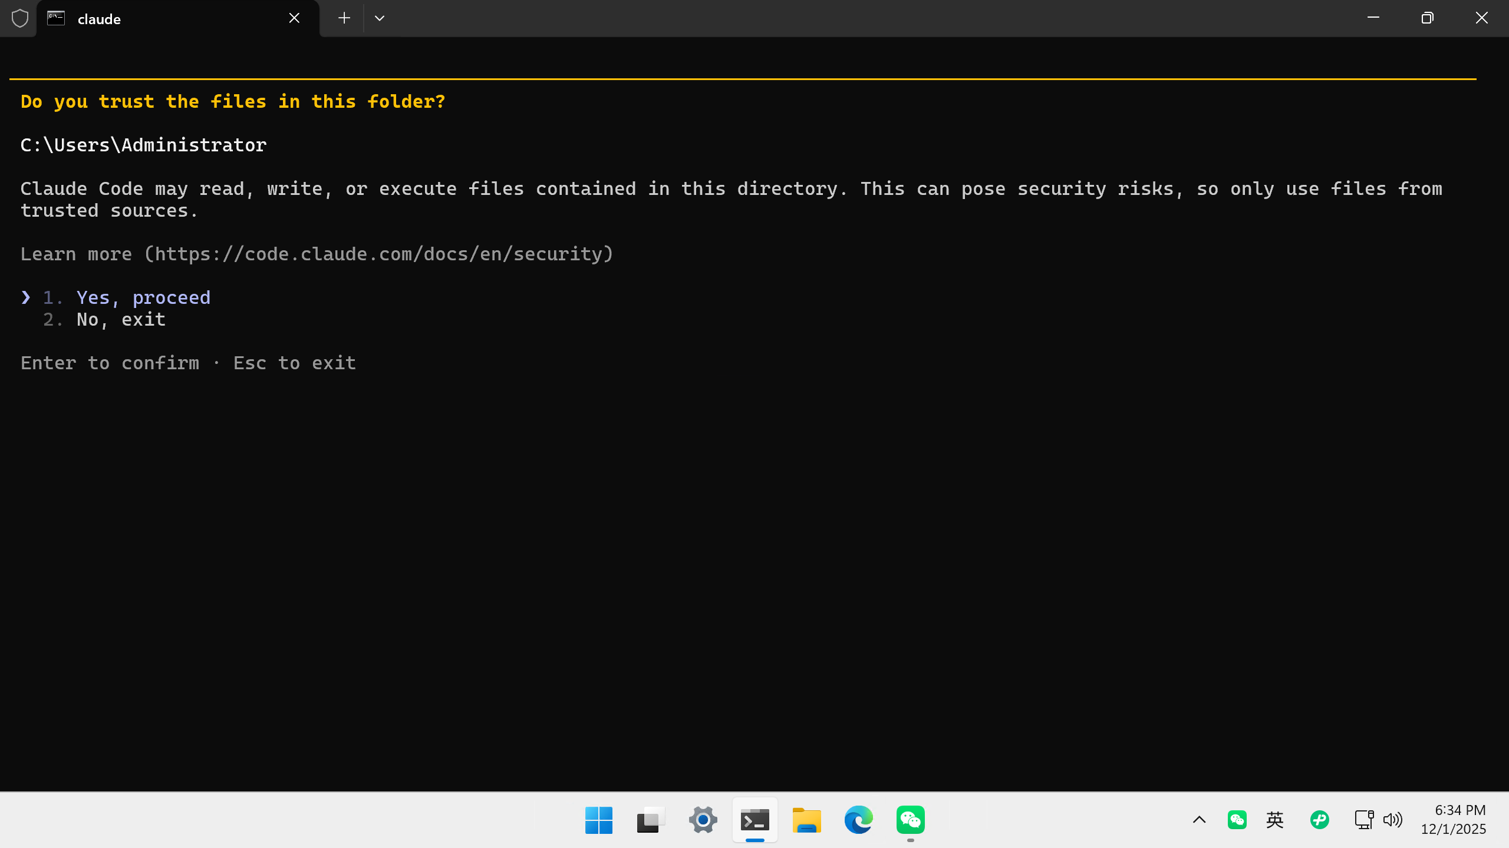Toggle the input language indicator 英

[1274, 820]
